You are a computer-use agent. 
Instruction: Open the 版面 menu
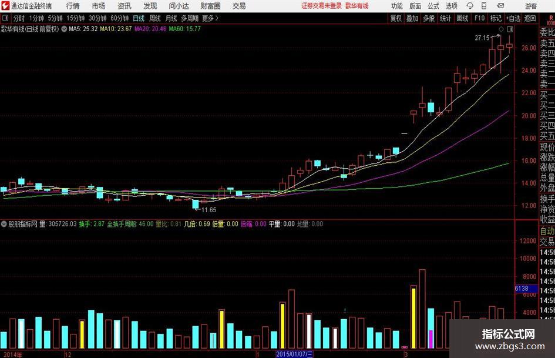tap(415, 6)
